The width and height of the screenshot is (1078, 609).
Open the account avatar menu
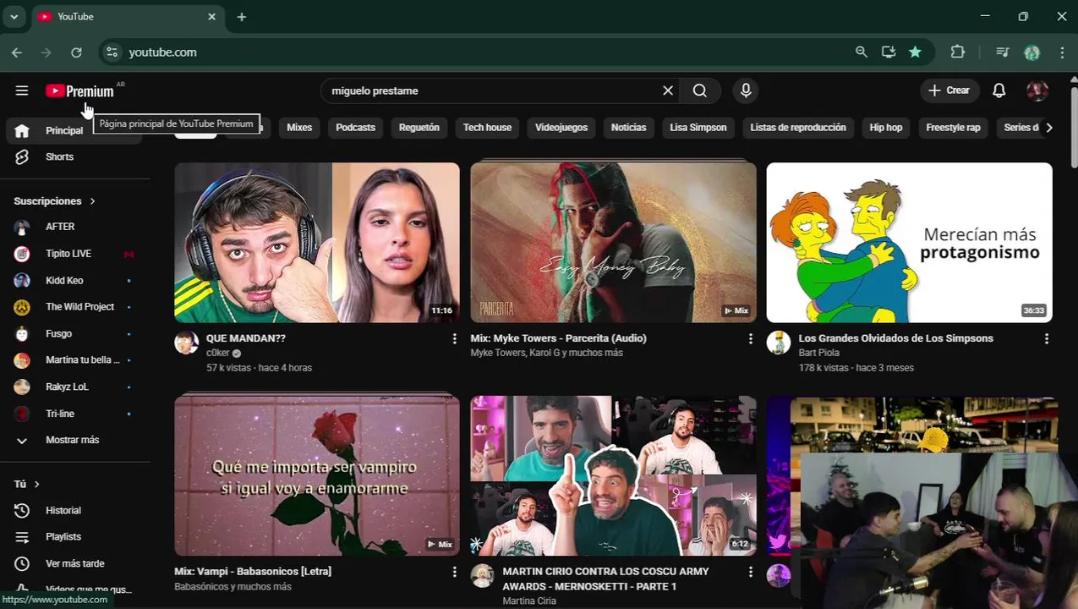[x=1037, y=91]
